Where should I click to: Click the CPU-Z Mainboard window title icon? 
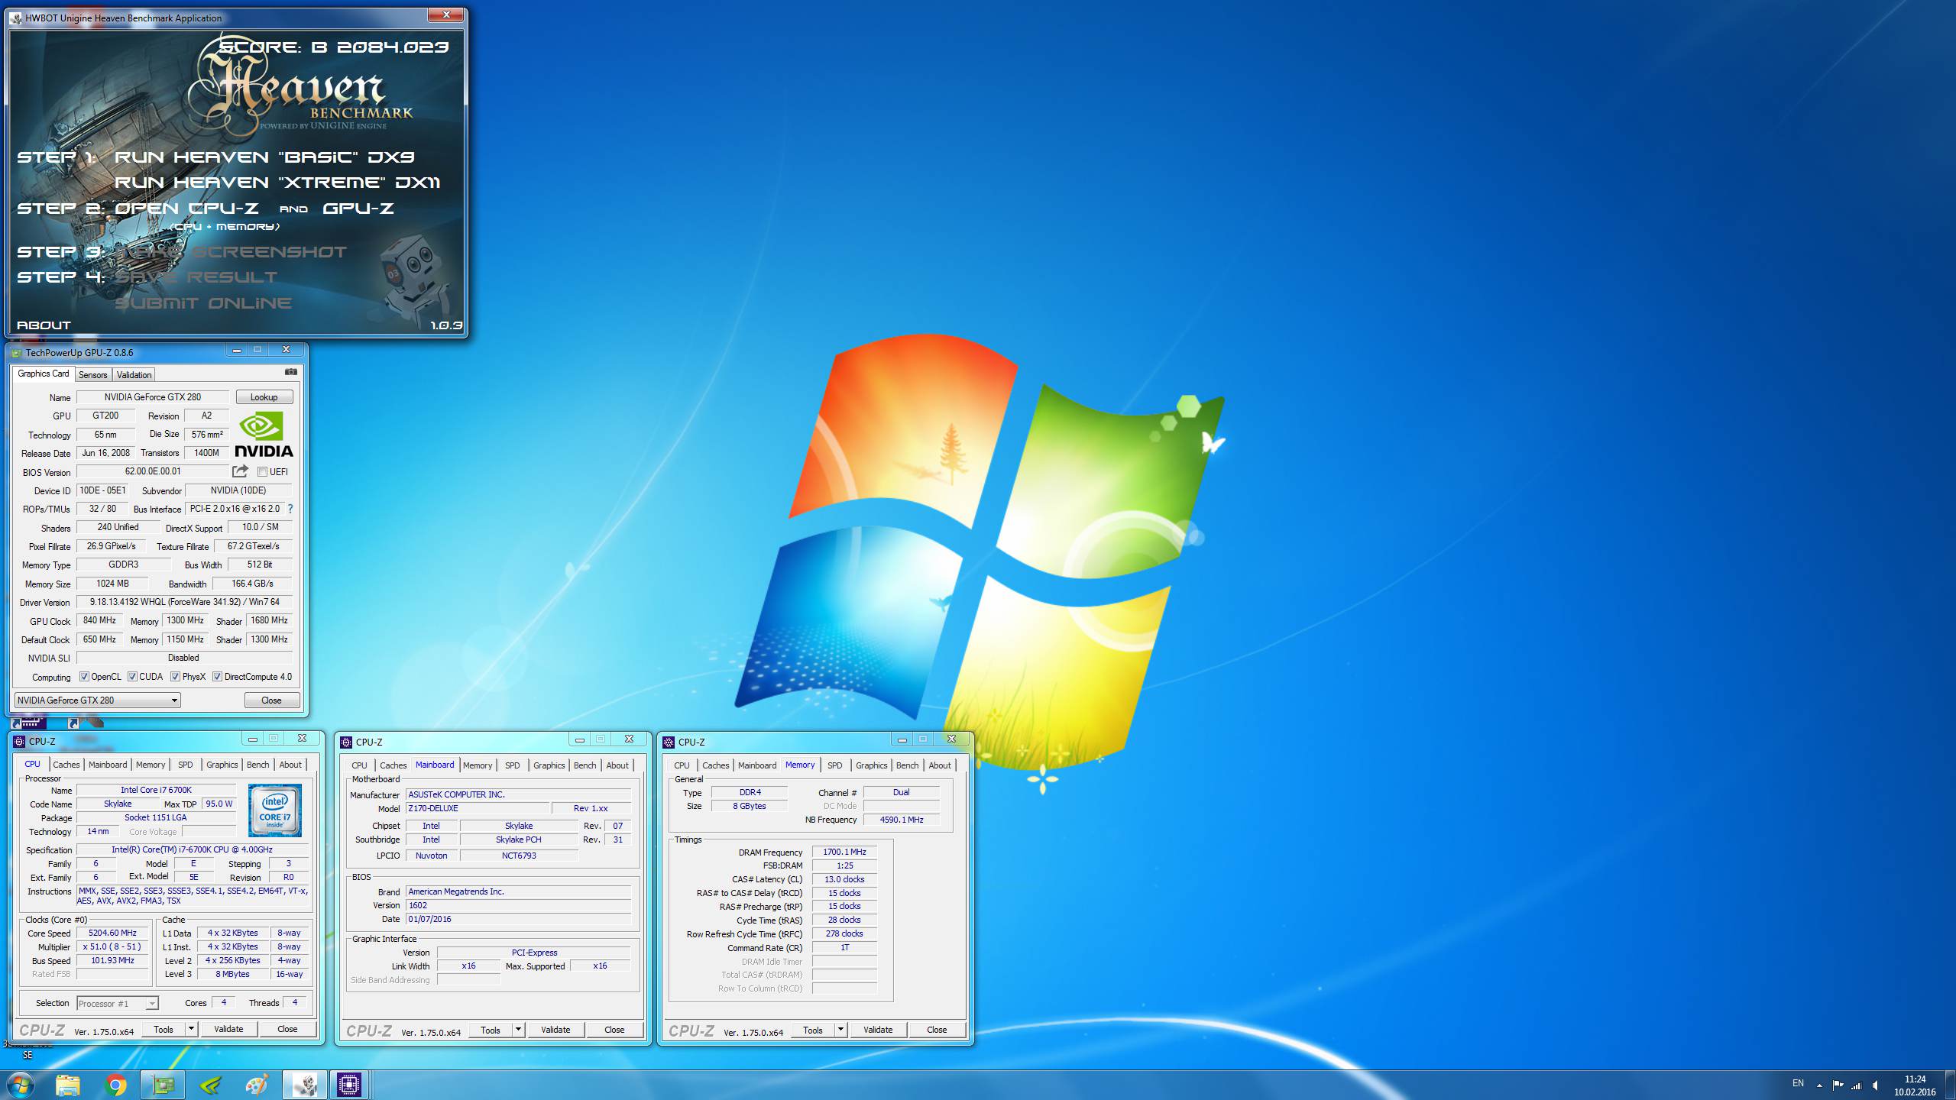[x=346, y=742]
